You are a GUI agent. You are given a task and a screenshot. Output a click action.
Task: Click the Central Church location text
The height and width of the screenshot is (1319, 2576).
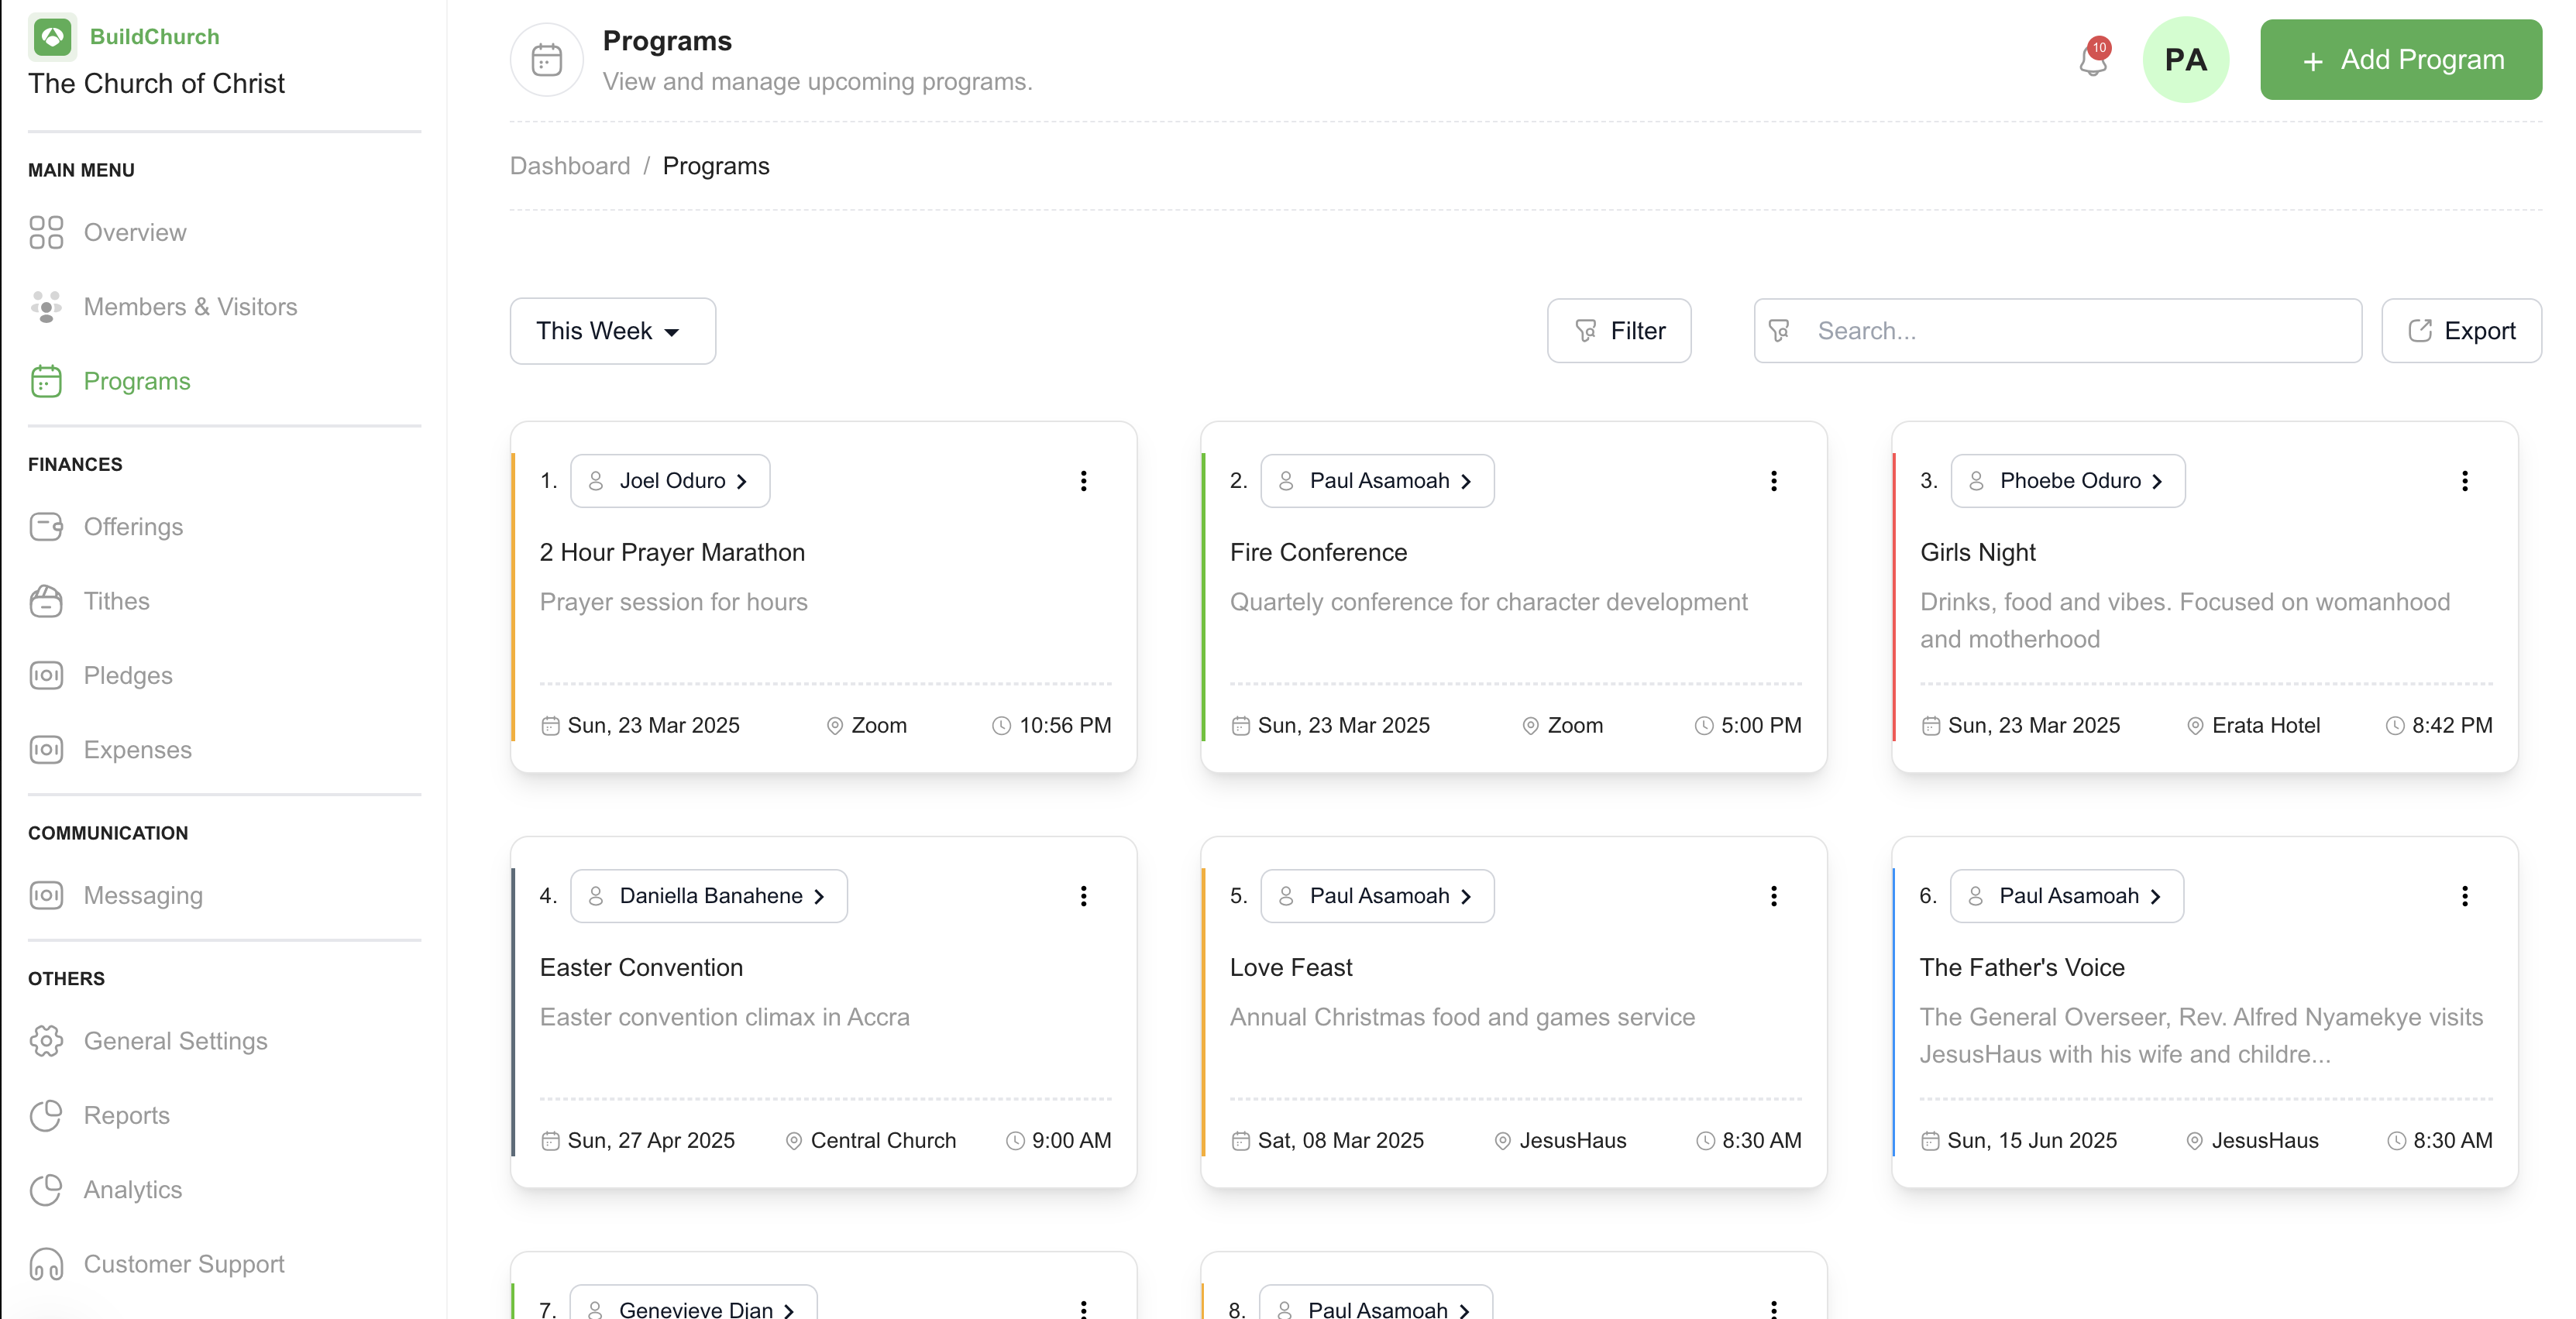click(882, 1140)
